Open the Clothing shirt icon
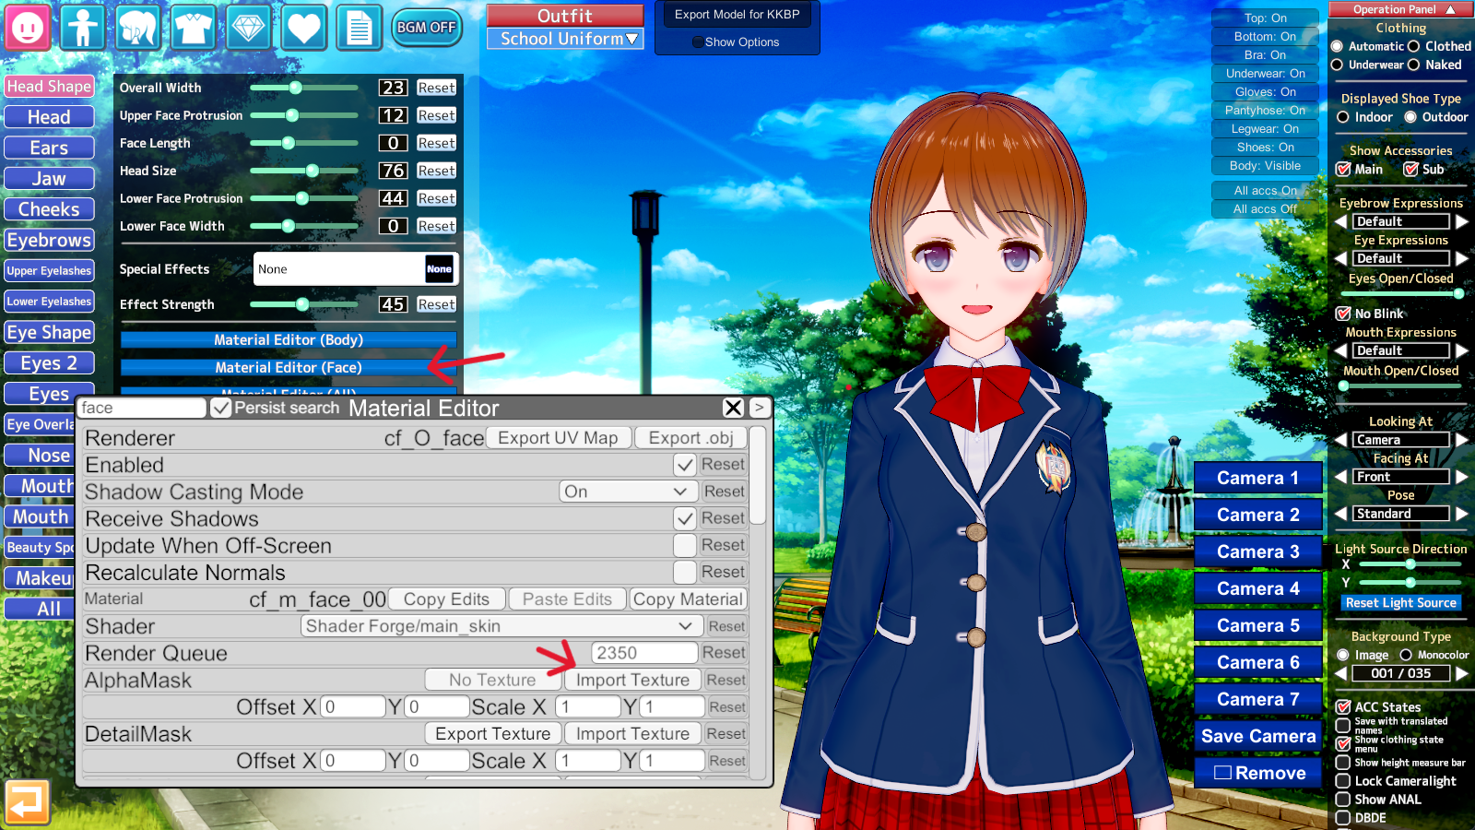The height and width of the screenshot is (830, 1475). 194,28
